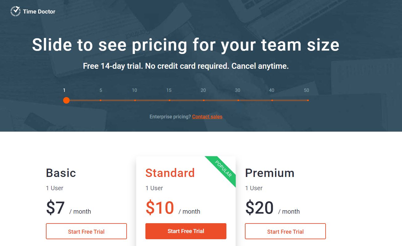This screenshot has height=246, width=402.
Task: Jump slider to the 50 users endpoint
Action: point(308,100)
